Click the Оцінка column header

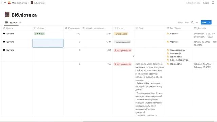(x=39, y=28)
